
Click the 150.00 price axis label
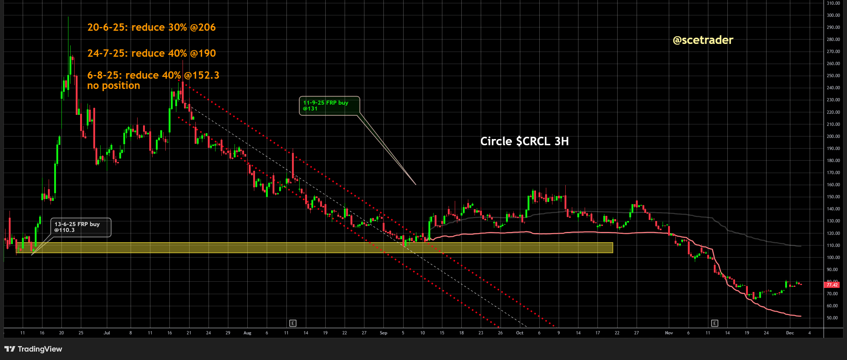[x=833, y=197]
